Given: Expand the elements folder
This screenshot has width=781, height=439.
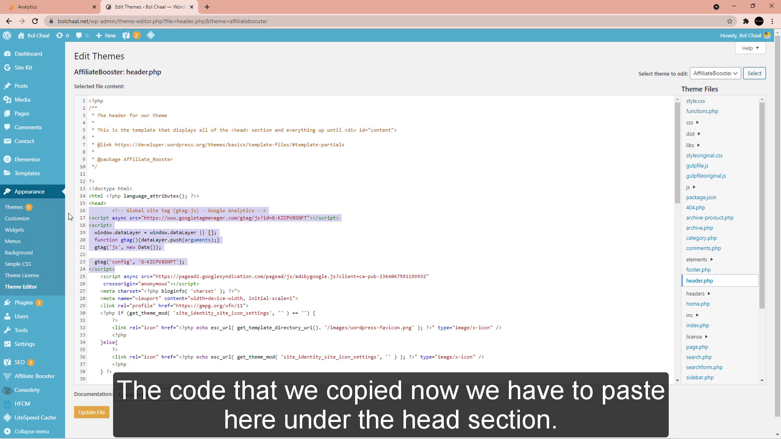Looking at the screenshot, I should click(x=700, y=259).
